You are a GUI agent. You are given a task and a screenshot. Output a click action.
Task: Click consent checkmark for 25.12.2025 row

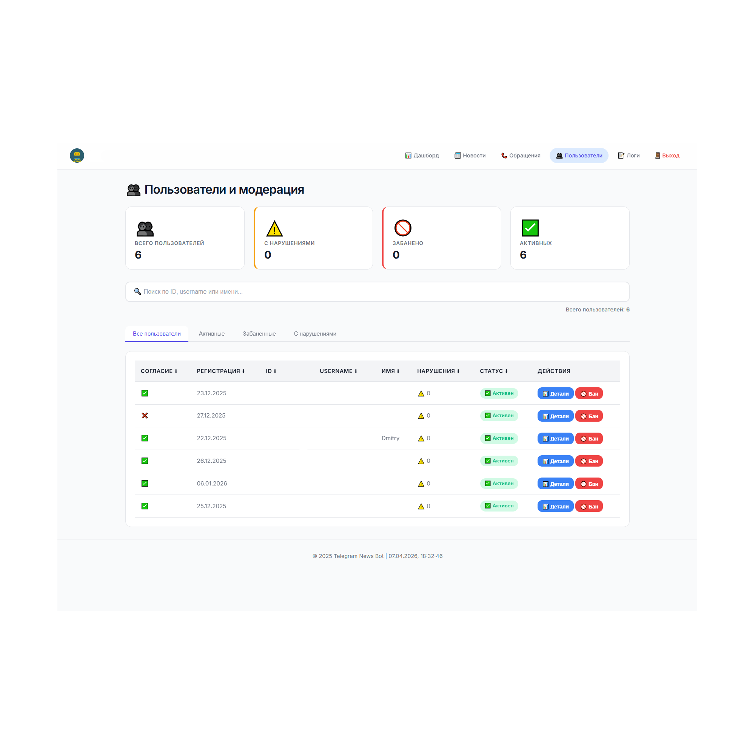click(x=145, y=506)
